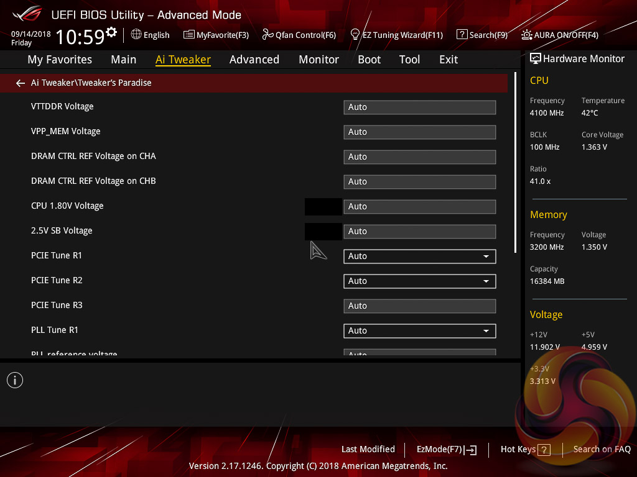Viewport: 637px width, 477px height.
Task: Open the clock settings gear icon
Action: tap(111, 32)
